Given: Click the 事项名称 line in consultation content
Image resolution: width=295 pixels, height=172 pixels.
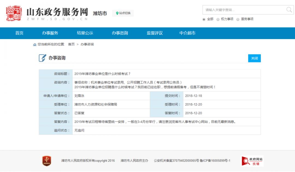Looking at the screenshot, I should [x=128, y=82].
